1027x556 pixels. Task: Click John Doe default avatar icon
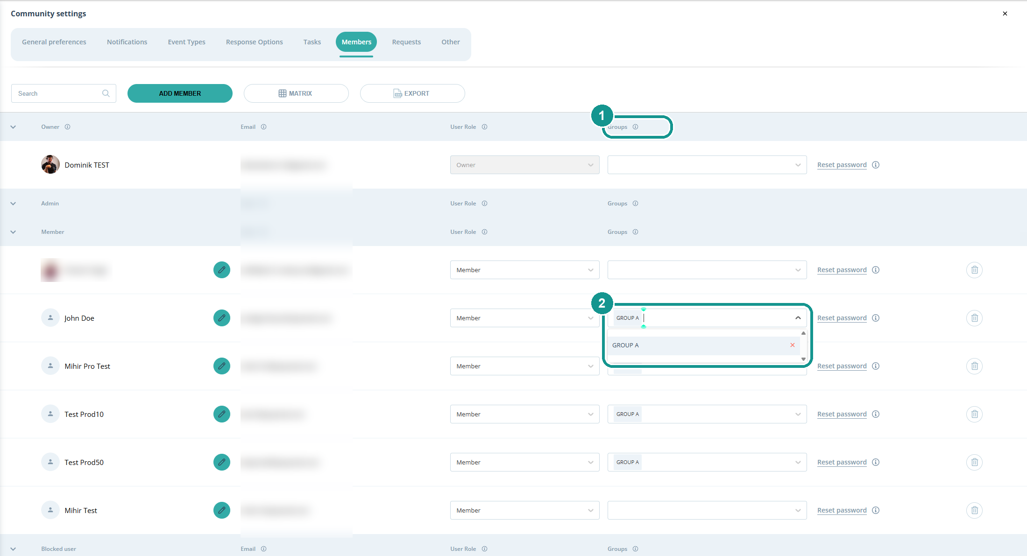pyautogui.click(x=50, y=318)
